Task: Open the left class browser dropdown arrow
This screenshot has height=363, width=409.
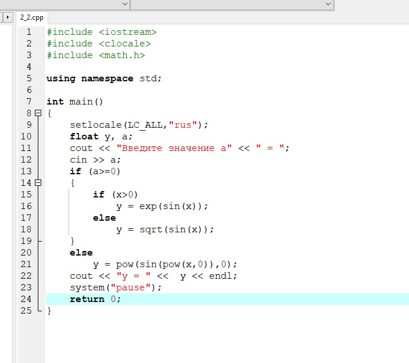Action: click(x=125, y=4)
